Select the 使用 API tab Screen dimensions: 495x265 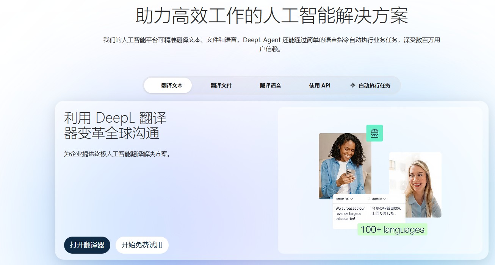click(x=320, y=85)
